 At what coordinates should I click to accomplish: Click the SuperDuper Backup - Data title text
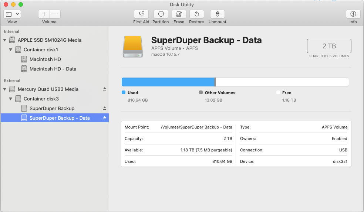point(206,40)
